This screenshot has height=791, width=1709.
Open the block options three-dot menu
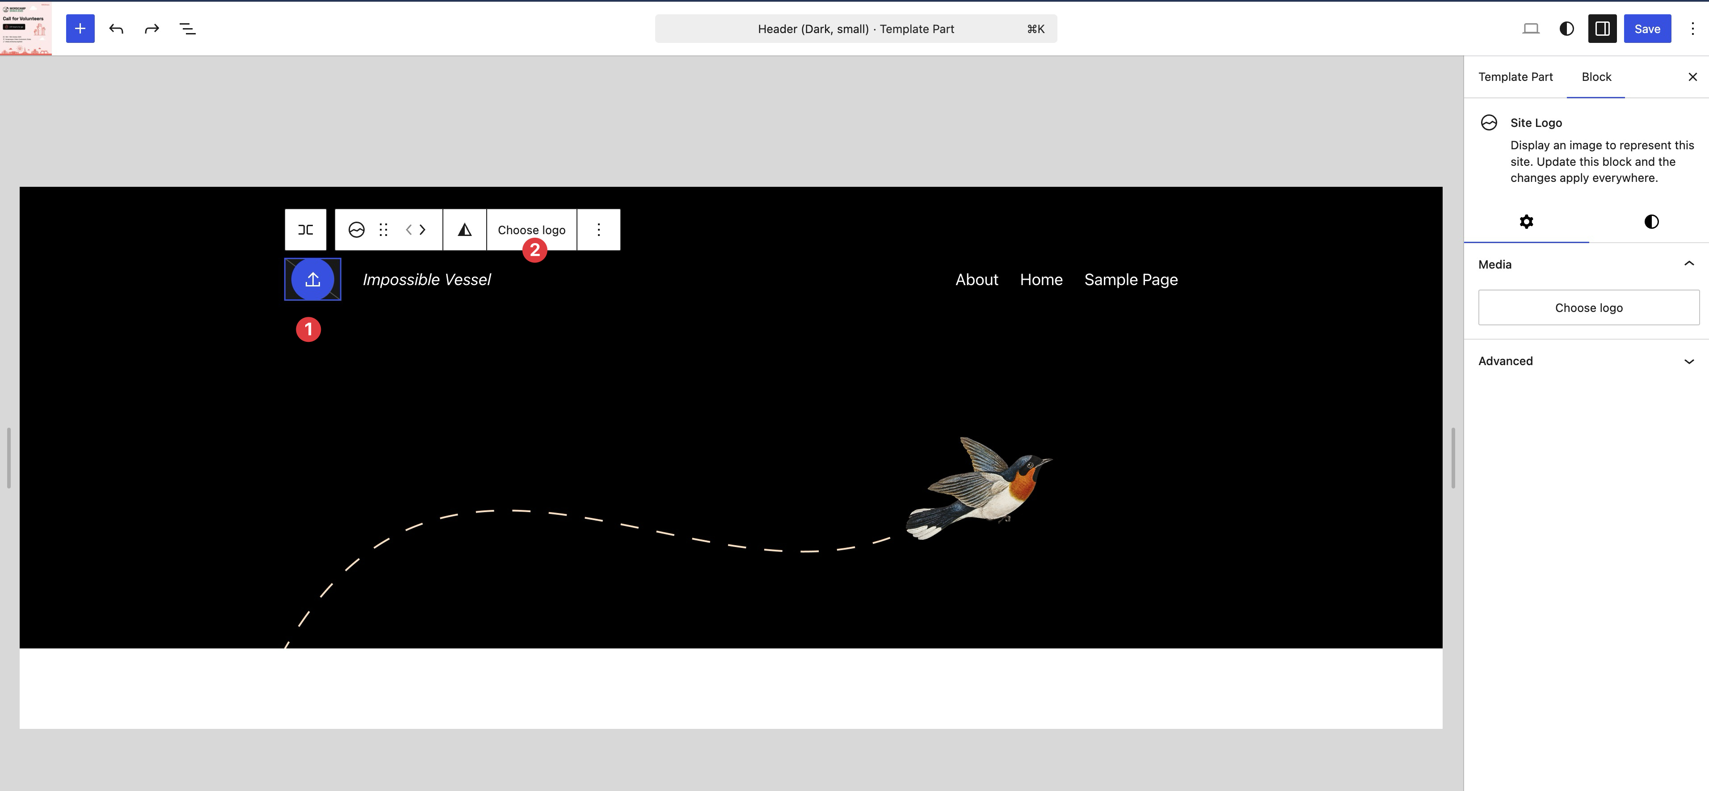598,230
